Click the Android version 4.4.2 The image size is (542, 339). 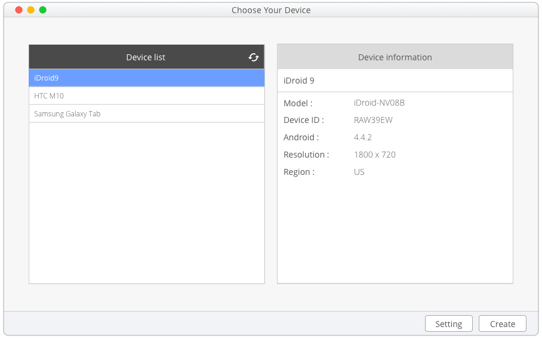tap(362, 137)
